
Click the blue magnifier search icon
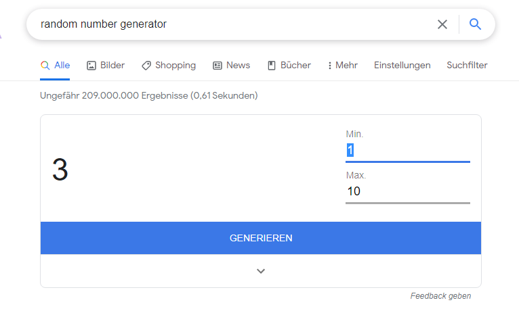pyautogui.click(x=475, y=24)
